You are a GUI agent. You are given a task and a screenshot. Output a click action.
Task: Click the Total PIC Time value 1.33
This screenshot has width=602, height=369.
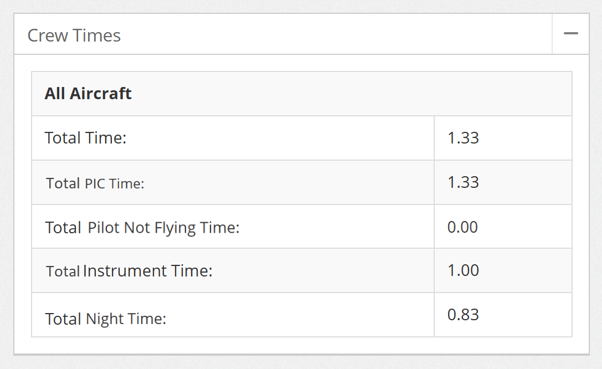point(463,182)
